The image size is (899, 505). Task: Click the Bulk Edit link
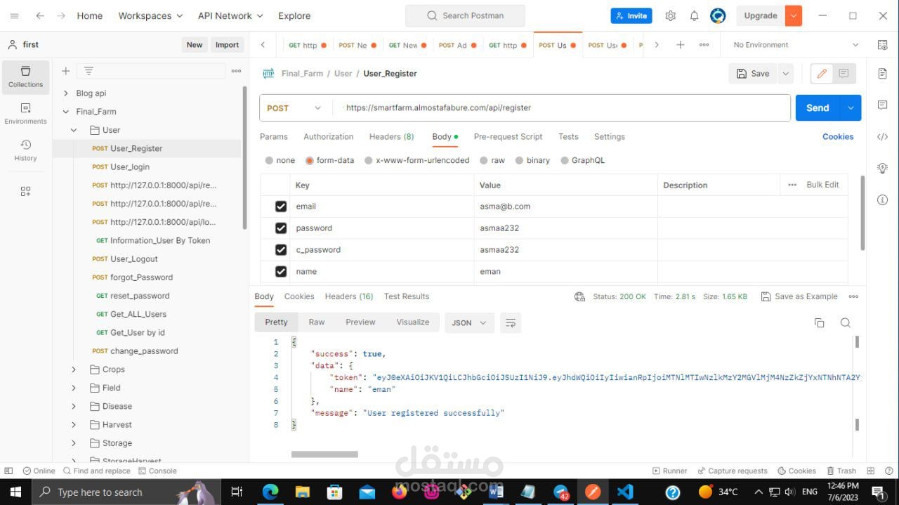coord(822,185)
